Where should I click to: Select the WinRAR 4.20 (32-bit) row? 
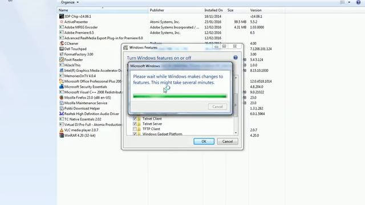click(x=171, y=136)
